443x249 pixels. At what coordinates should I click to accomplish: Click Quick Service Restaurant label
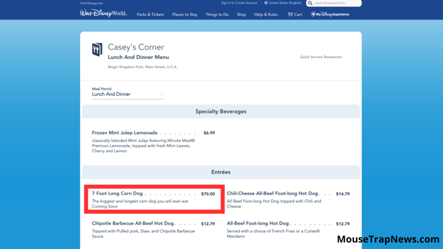tap(321, 57)
